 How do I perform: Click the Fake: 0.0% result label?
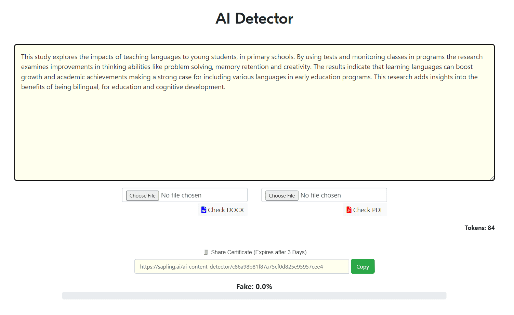[x=254, y=287]
